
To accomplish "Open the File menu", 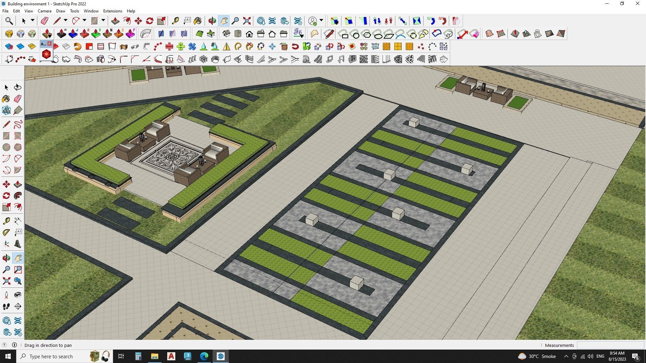I will [5, 11].
